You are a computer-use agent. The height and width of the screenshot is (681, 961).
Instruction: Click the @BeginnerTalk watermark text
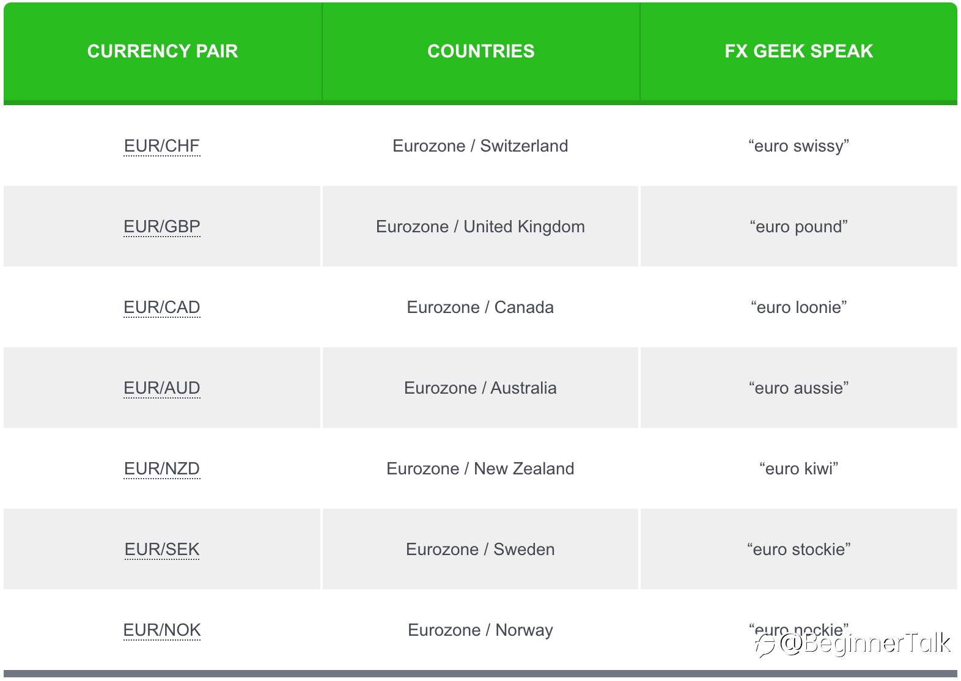(865, 644)
